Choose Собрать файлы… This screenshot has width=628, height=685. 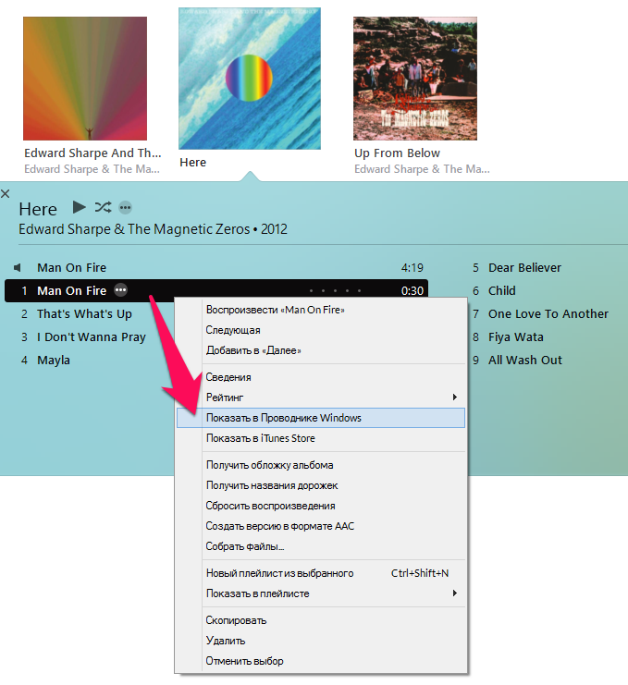tap(321, 546)
